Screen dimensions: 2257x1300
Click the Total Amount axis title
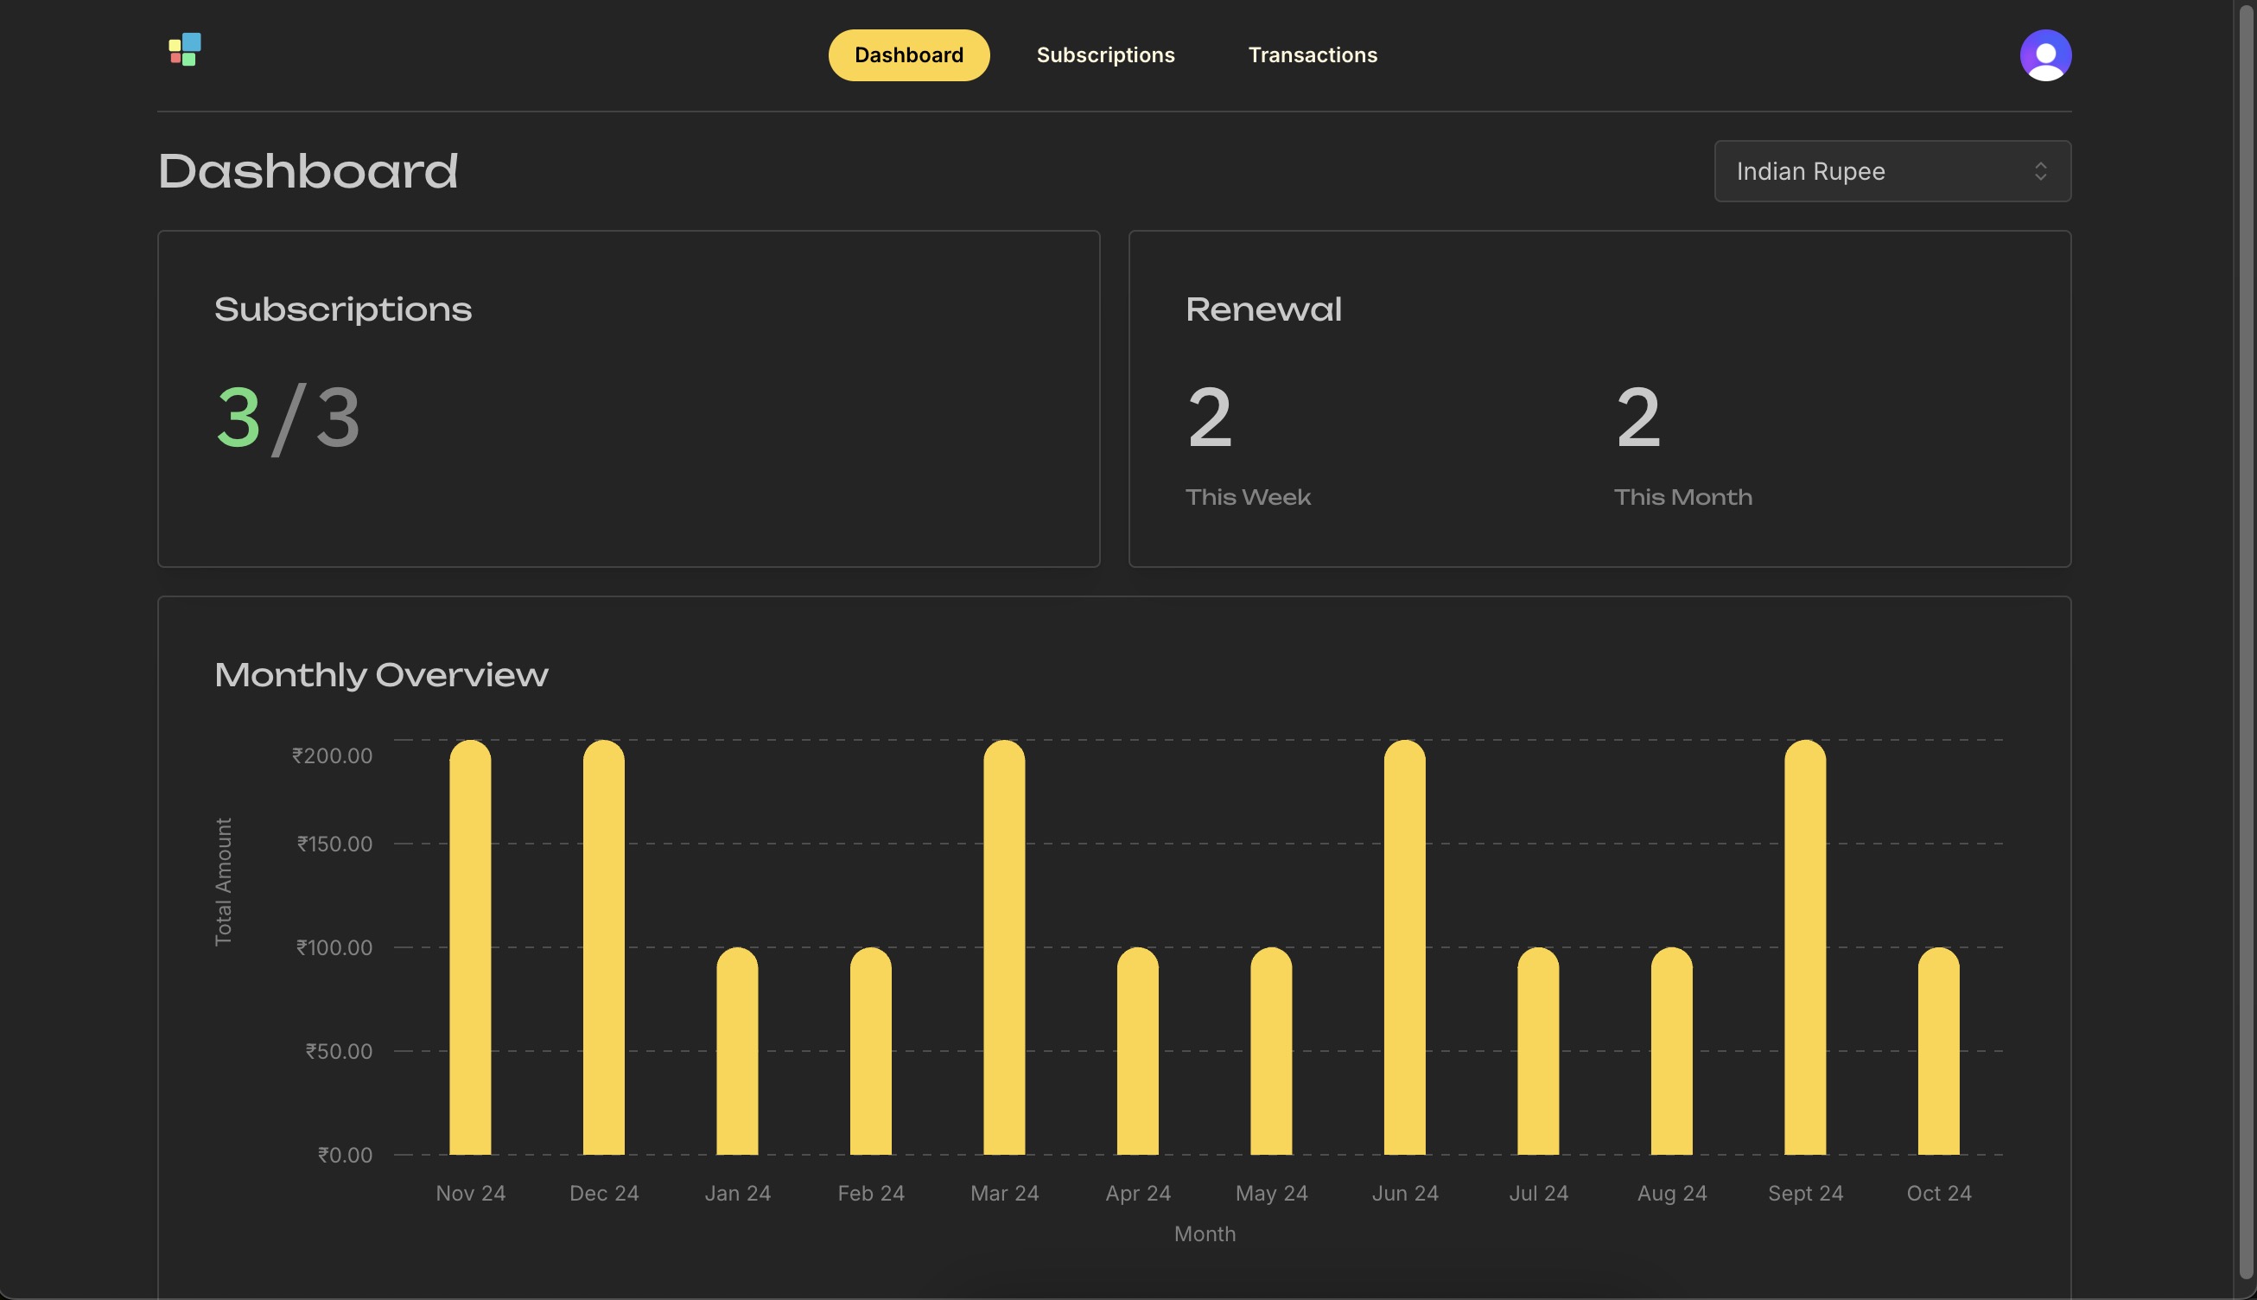[x=223, y=883]
